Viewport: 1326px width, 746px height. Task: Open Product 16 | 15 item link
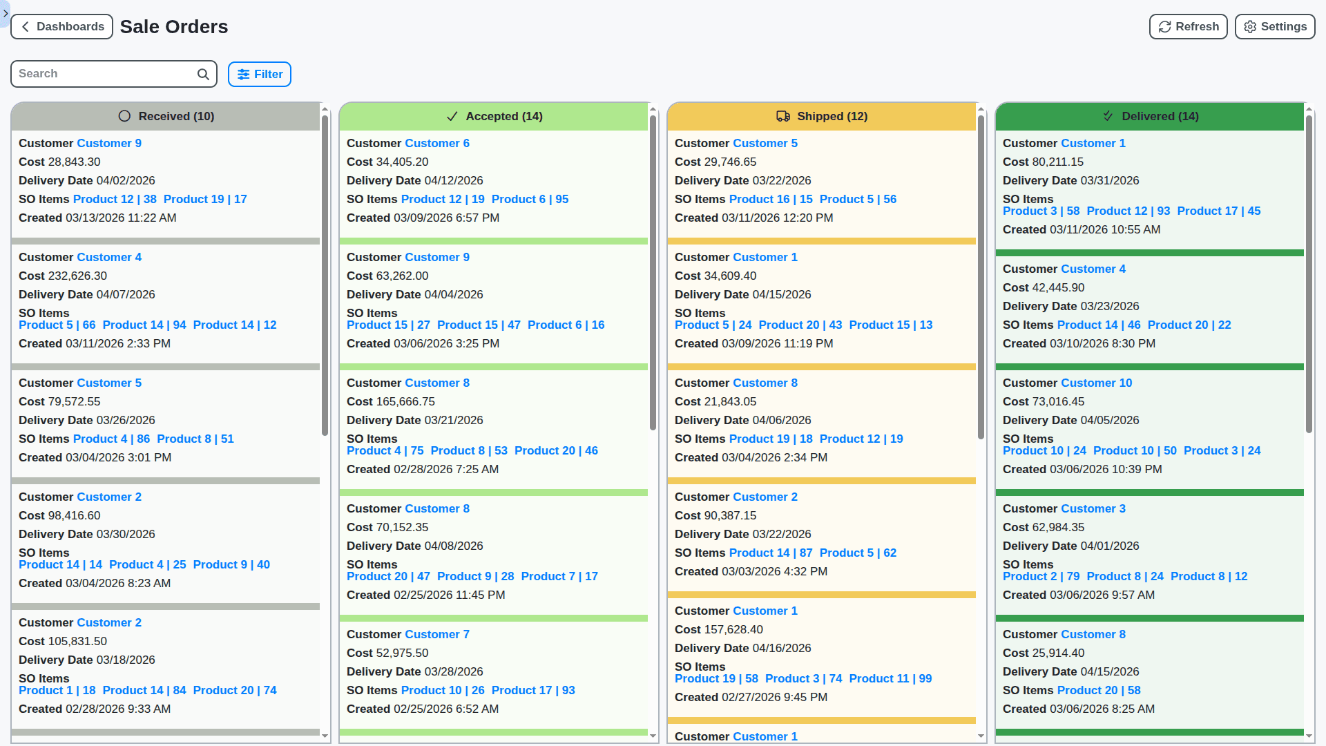point(771,199)
